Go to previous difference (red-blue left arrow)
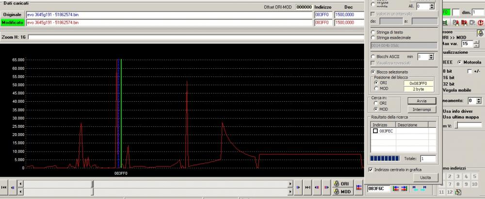The width and height of the screenshot is (485, 199). coord(317,187)
